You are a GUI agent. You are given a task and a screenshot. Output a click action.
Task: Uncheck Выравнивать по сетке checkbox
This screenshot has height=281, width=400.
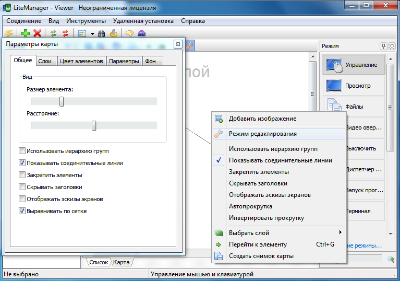pyautogui.click(x=22, y=211)
